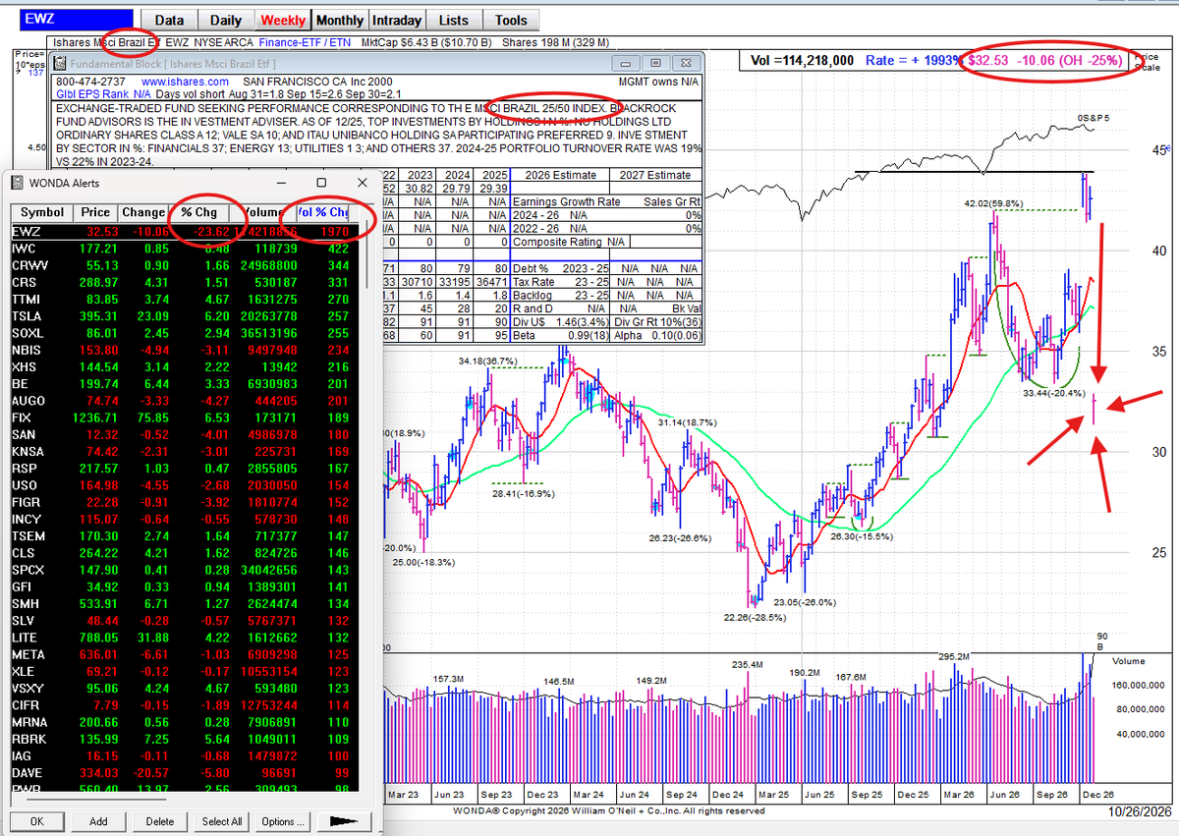Click the WONDA Alerts title bar icon
1179x836 pixels.
coord(18,183)
